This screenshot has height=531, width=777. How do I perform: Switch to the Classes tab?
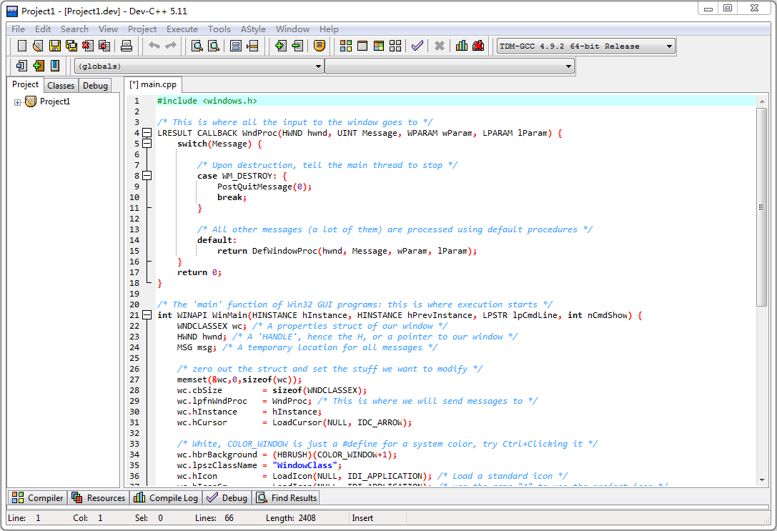[61, 84]
